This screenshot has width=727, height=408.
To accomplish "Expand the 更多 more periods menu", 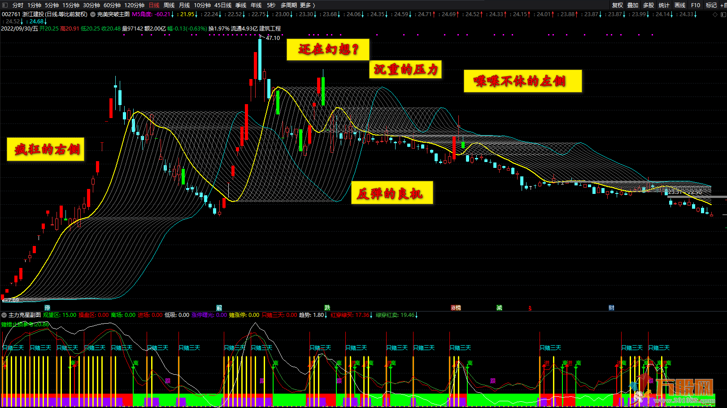I will click(307, 5).
